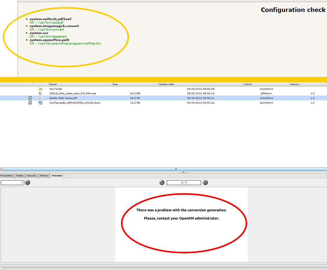Select the 22816_klite_codec_pack_full_840.exe file

pos(73,93)
